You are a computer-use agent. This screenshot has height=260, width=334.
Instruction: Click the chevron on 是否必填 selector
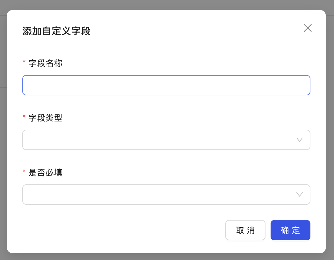coord(299,195)
